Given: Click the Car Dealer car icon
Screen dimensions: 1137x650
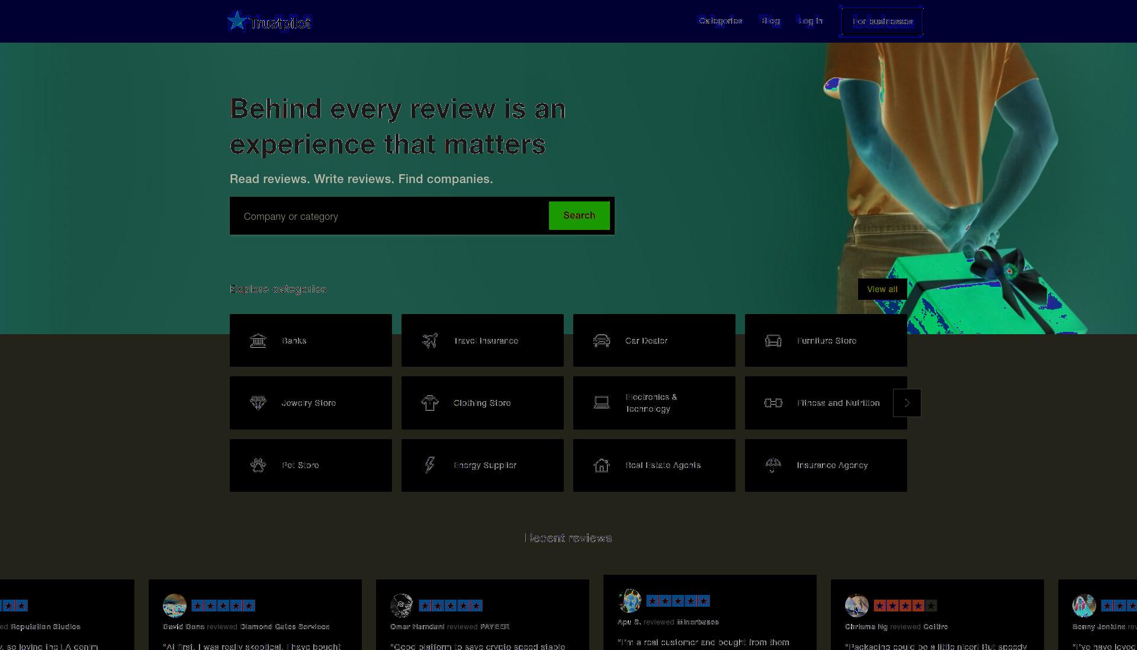Looking at the screenshot, I should (602, 341).
